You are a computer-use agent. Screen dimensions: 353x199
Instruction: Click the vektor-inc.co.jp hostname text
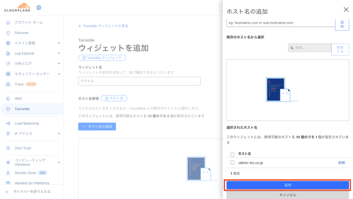[251, 163]
